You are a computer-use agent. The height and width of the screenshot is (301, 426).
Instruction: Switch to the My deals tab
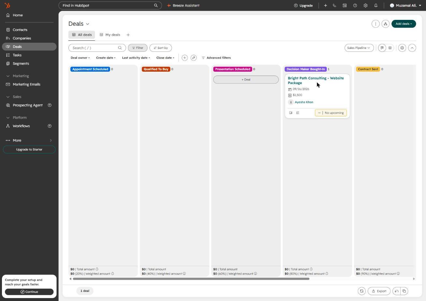point(110,35)
